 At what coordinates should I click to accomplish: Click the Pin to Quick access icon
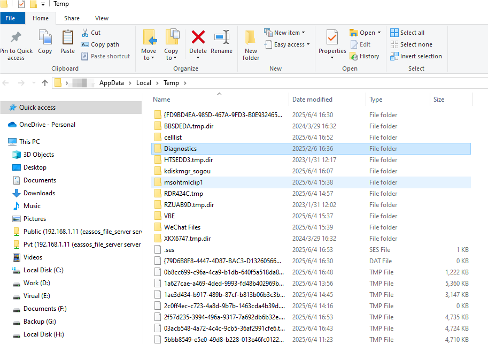point(16,39)
